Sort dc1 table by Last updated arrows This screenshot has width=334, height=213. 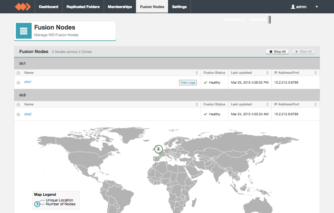(x=267, y=73)
